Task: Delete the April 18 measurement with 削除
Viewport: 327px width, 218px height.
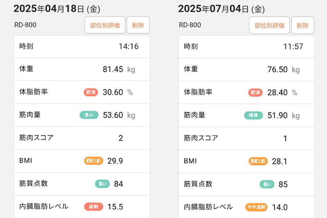Action: pos(138,25)
